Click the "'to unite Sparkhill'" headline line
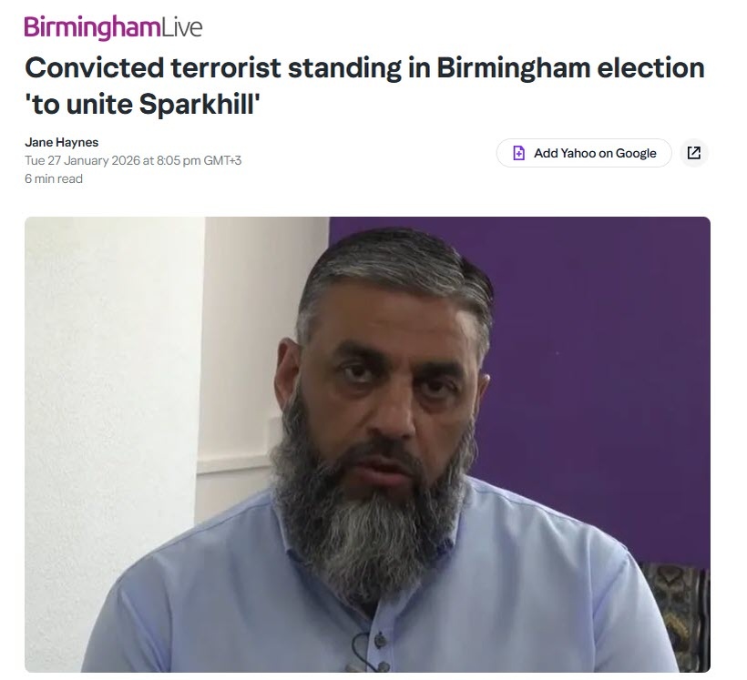Screen dimensions: 747x680 click(x=142, y=104)
